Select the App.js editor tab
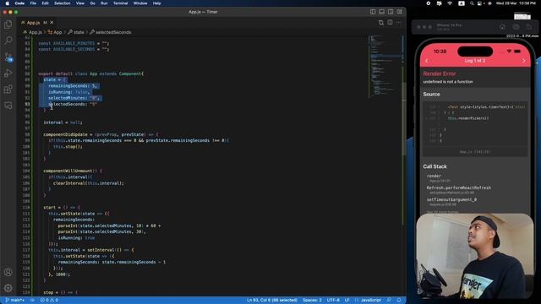 [x=37, y=23]
